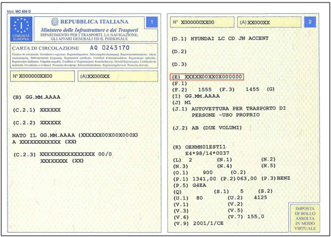This screenshot has width=331, height=237.
Task: Click the (N.4) field label
Action: coord(225,166)
